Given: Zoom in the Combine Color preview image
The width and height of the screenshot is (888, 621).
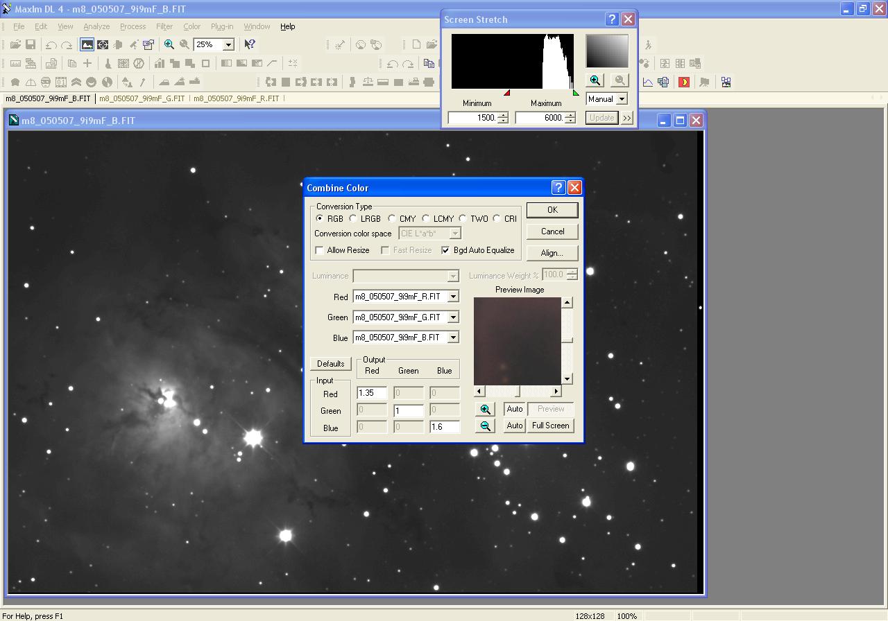Looking at the screenshot, I should [486, 409].
